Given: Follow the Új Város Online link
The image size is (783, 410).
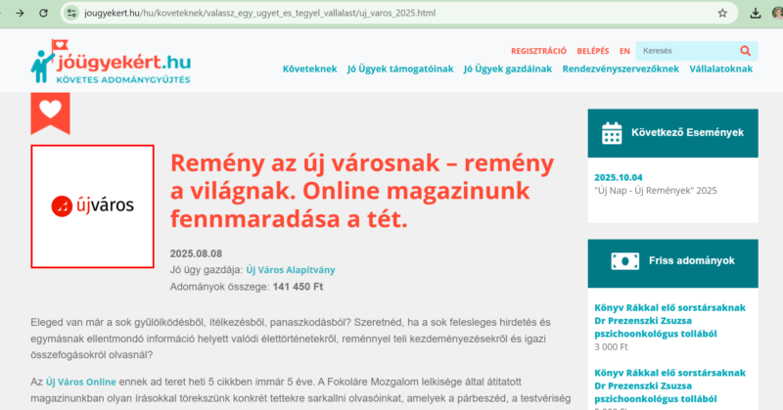Looking at the screenshot, I should click(x=81, y=382).
